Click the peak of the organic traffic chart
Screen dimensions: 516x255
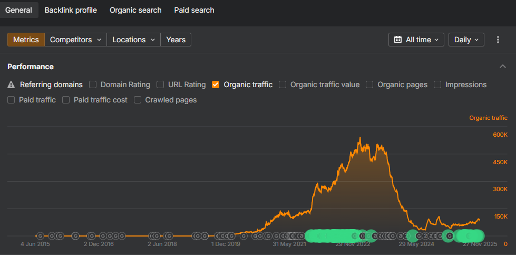tap(360, 138)
